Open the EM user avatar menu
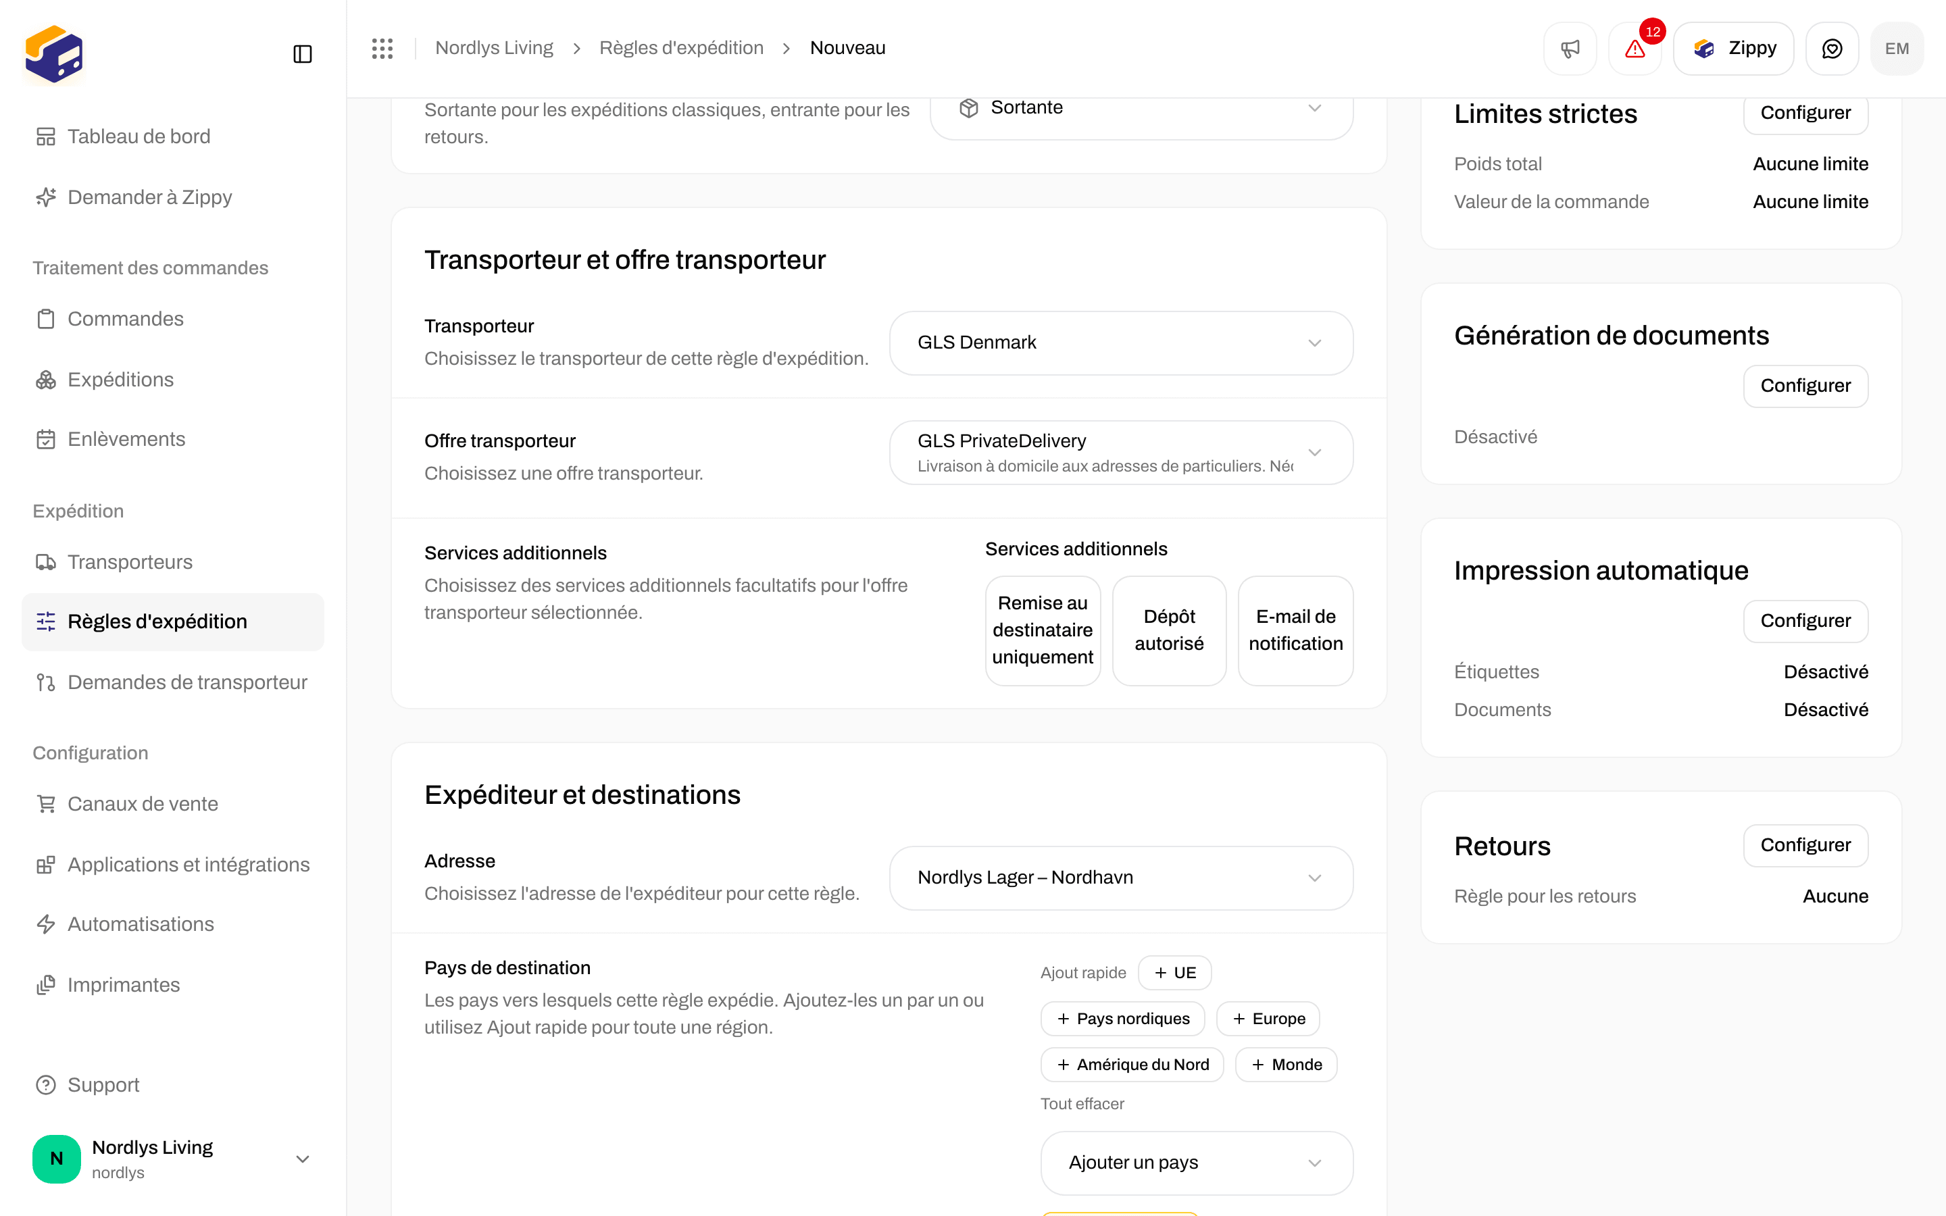 pyautogui.click(x=1897, y=49)
